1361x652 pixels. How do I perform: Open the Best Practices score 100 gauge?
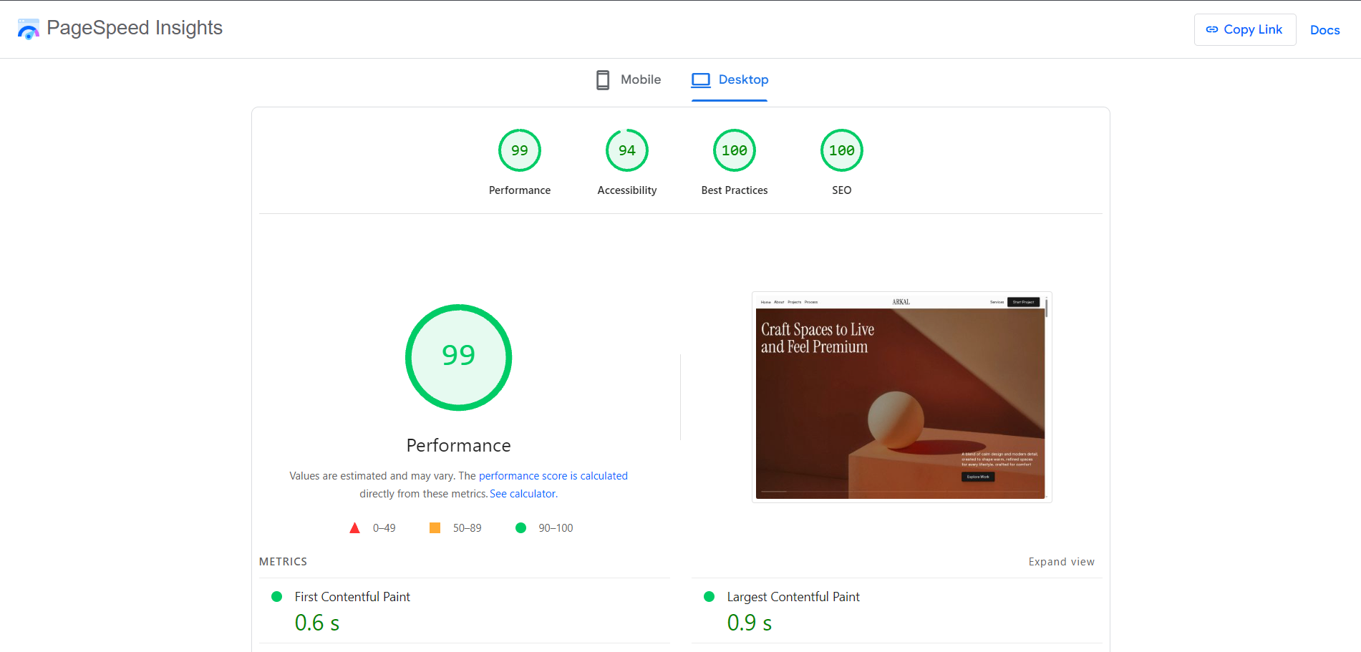pyautogui.click(x=734, y=151)
